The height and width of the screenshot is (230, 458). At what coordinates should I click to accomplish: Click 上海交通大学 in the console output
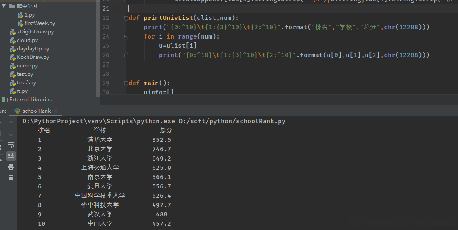pyautogui.click(x=100, y=168)
